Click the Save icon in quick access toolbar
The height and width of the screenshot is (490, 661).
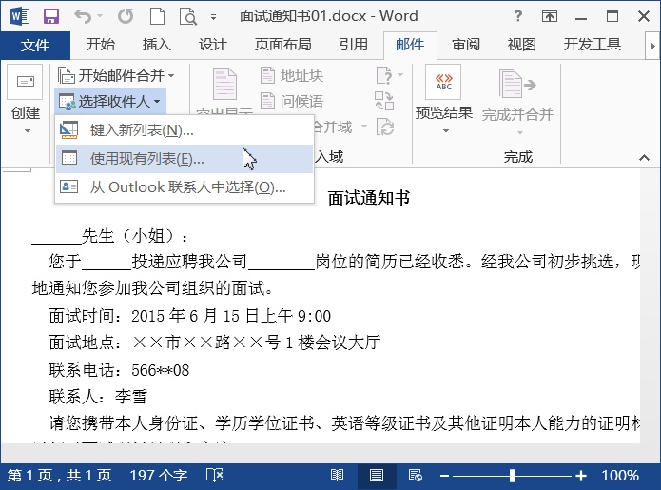pos(51,16)
